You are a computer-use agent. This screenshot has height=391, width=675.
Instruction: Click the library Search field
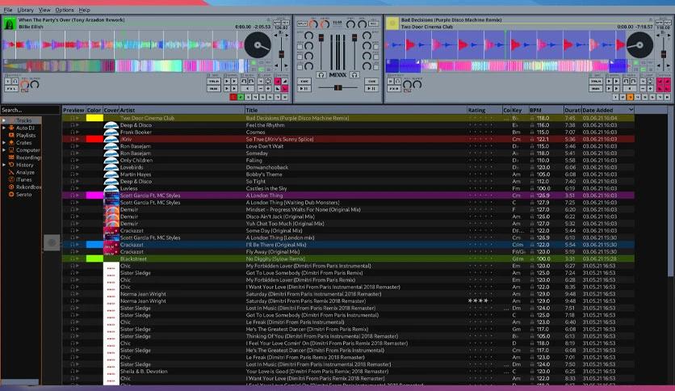[x=30, y=110]
